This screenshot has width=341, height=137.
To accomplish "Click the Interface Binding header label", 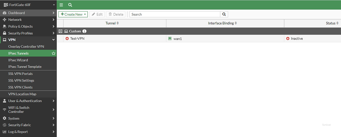I will [x=221, y=23].
